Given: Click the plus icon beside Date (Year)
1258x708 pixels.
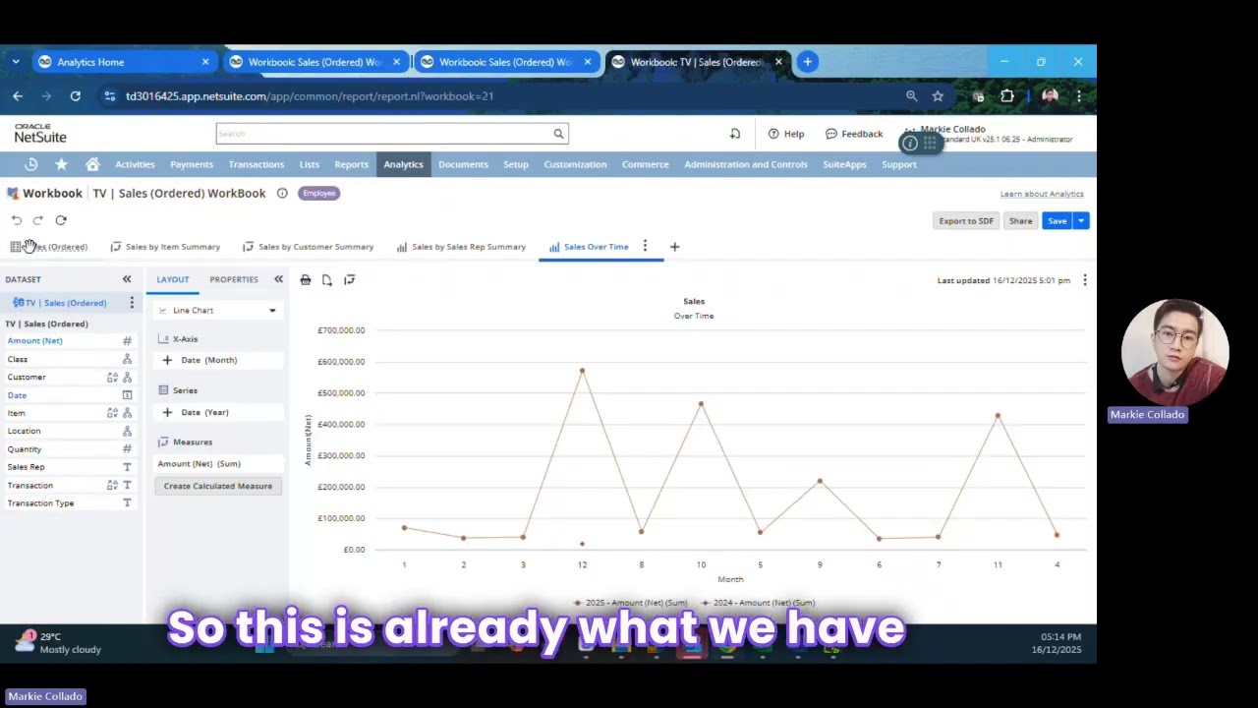Looking at the screenshot, I should [167, 412].
